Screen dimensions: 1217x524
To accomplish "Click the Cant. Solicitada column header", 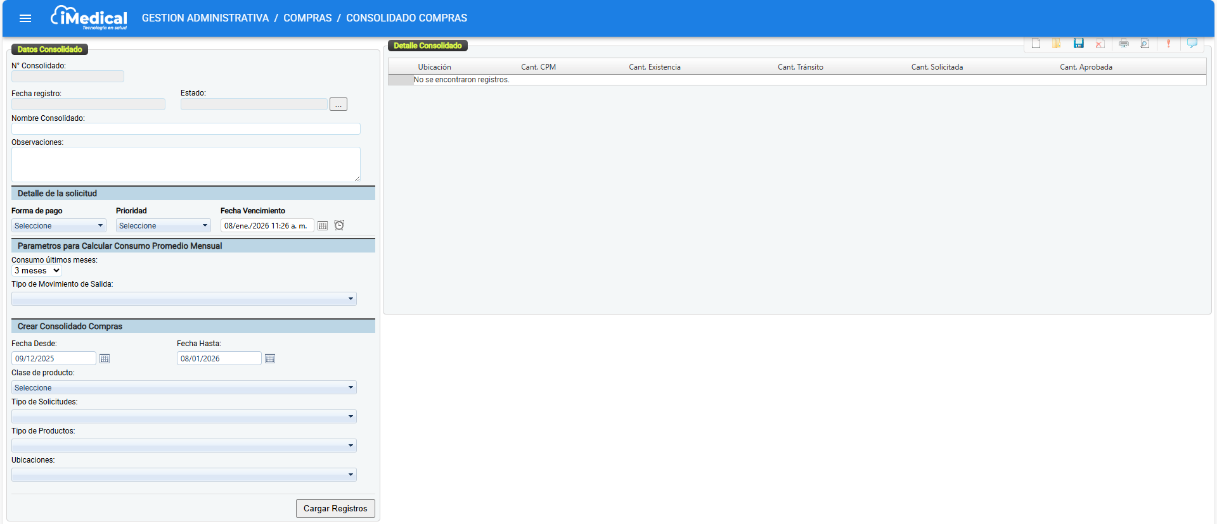I will pyautogui.click(x=937, y=67).
